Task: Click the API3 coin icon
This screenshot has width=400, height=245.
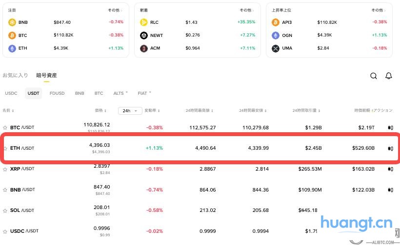Action: (x=276, y=22)
